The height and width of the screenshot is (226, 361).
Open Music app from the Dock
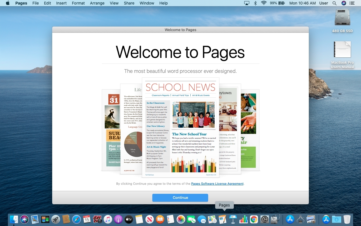108,219
